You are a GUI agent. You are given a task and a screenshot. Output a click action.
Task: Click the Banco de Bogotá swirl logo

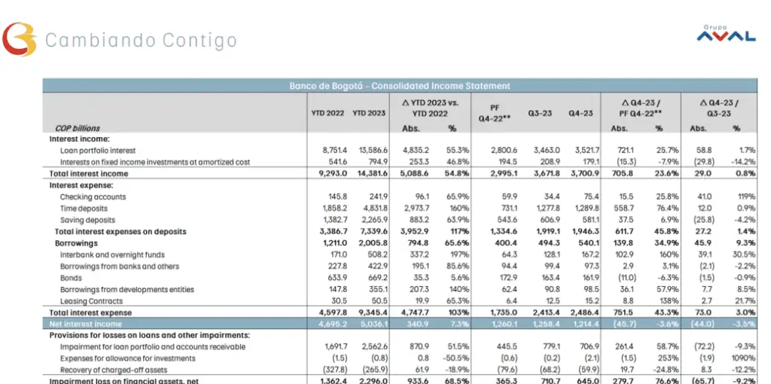(19, 39)
